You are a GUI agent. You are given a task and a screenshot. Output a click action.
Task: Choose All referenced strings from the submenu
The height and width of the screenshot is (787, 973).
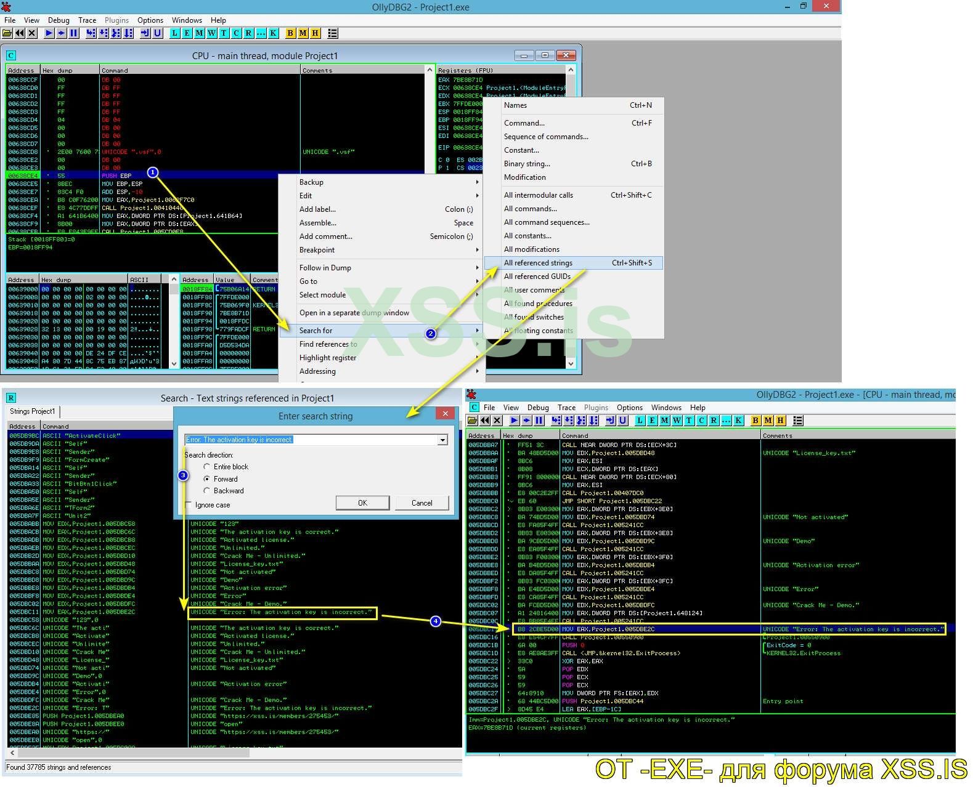574,263
